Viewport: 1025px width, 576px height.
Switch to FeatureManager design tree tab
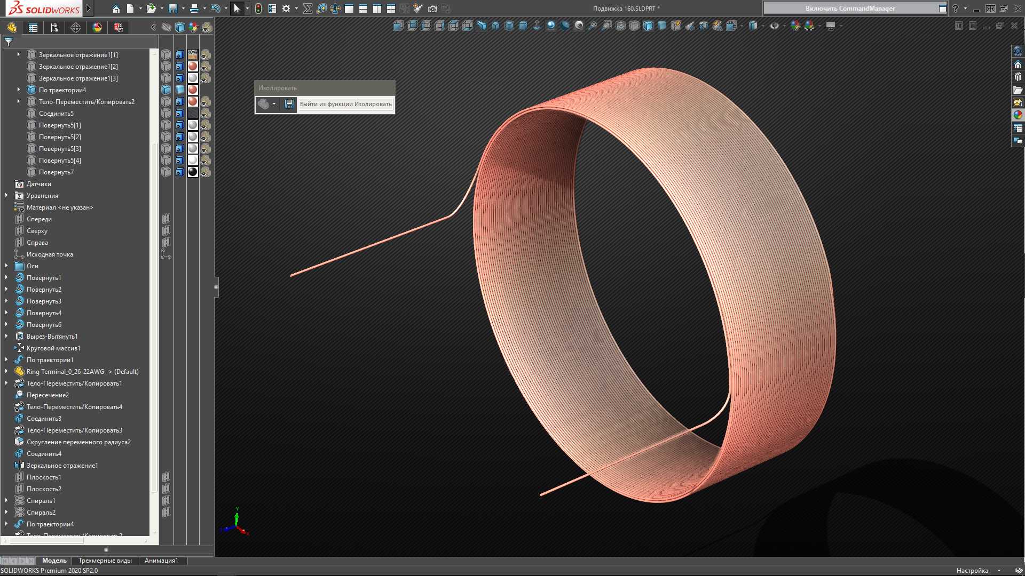(x=12, y=28)
